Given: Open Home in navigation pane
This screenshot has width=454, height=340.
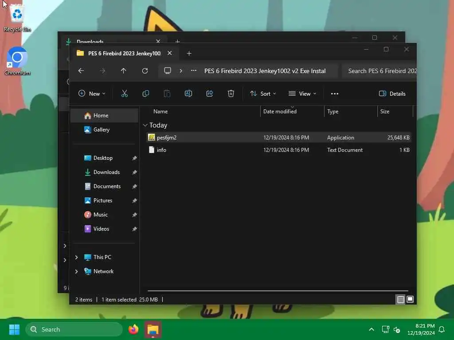Looking at the screenshot, I should click(x=105, y=116).
